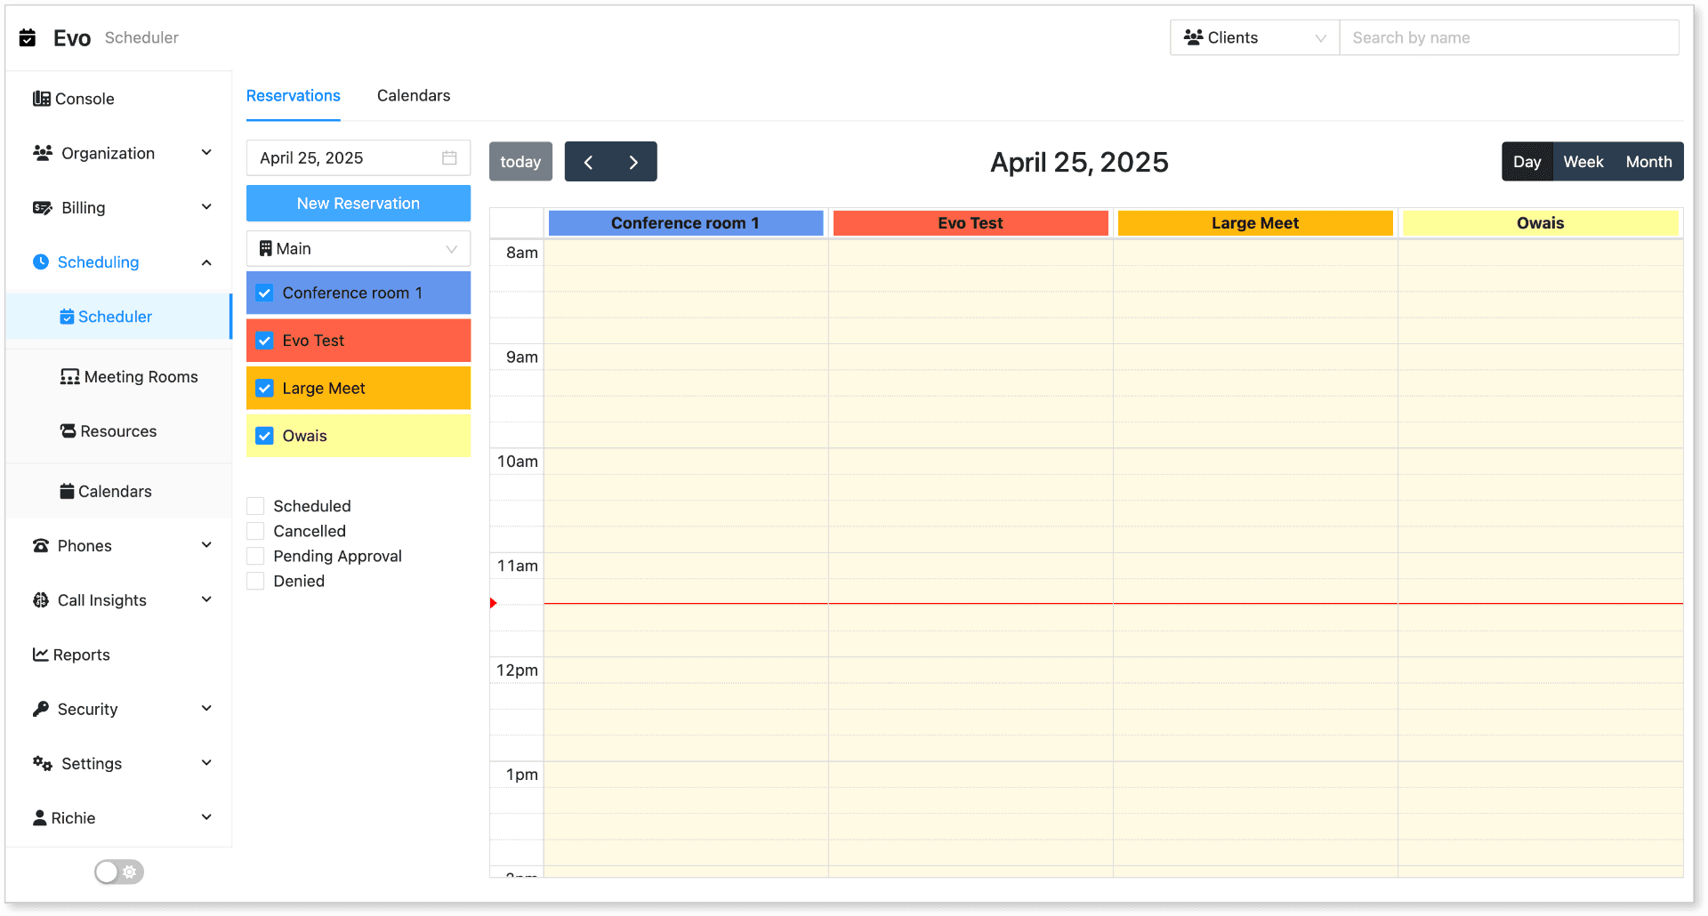Screen dimensions: 1708x916
Task: Open the Main location dropdown
Action: tap(359, 249)
